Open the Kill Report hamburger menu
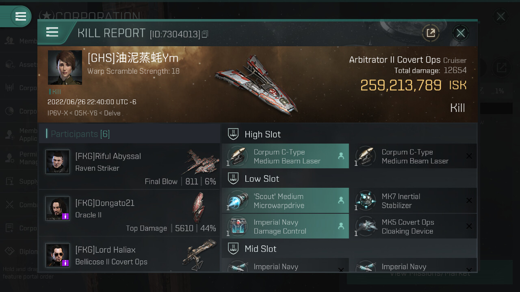Viewport: 520px width, 292px height. coord(52,32)
